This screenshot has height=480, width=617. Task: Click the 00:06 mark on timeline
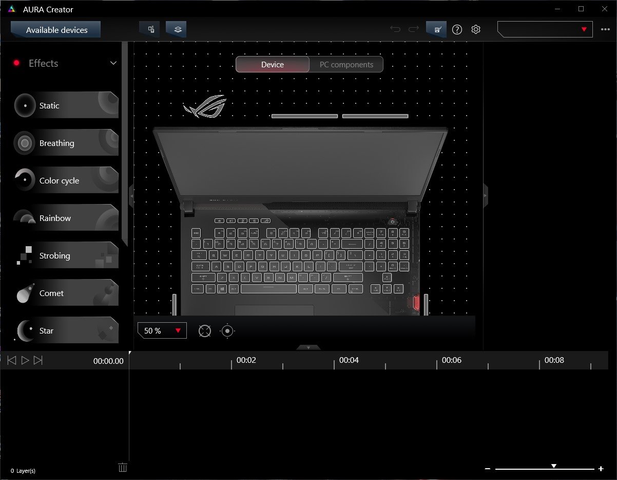point(452,360)
